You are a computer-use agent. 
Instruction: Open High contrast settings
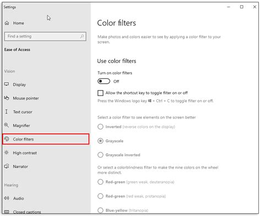coord(25,153)
